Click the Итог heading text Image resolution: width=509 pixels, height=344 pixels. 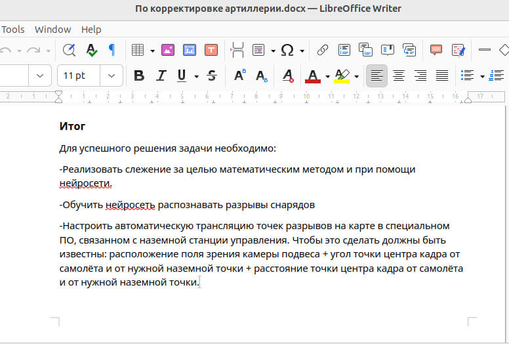72,126
